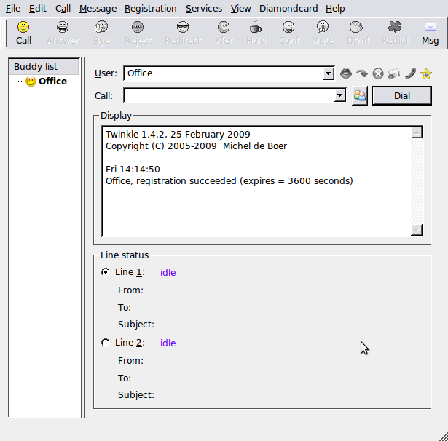Select the Line 2 radio button
The height and width of the screenshot is (441, 448).
[x=106, y=343]
